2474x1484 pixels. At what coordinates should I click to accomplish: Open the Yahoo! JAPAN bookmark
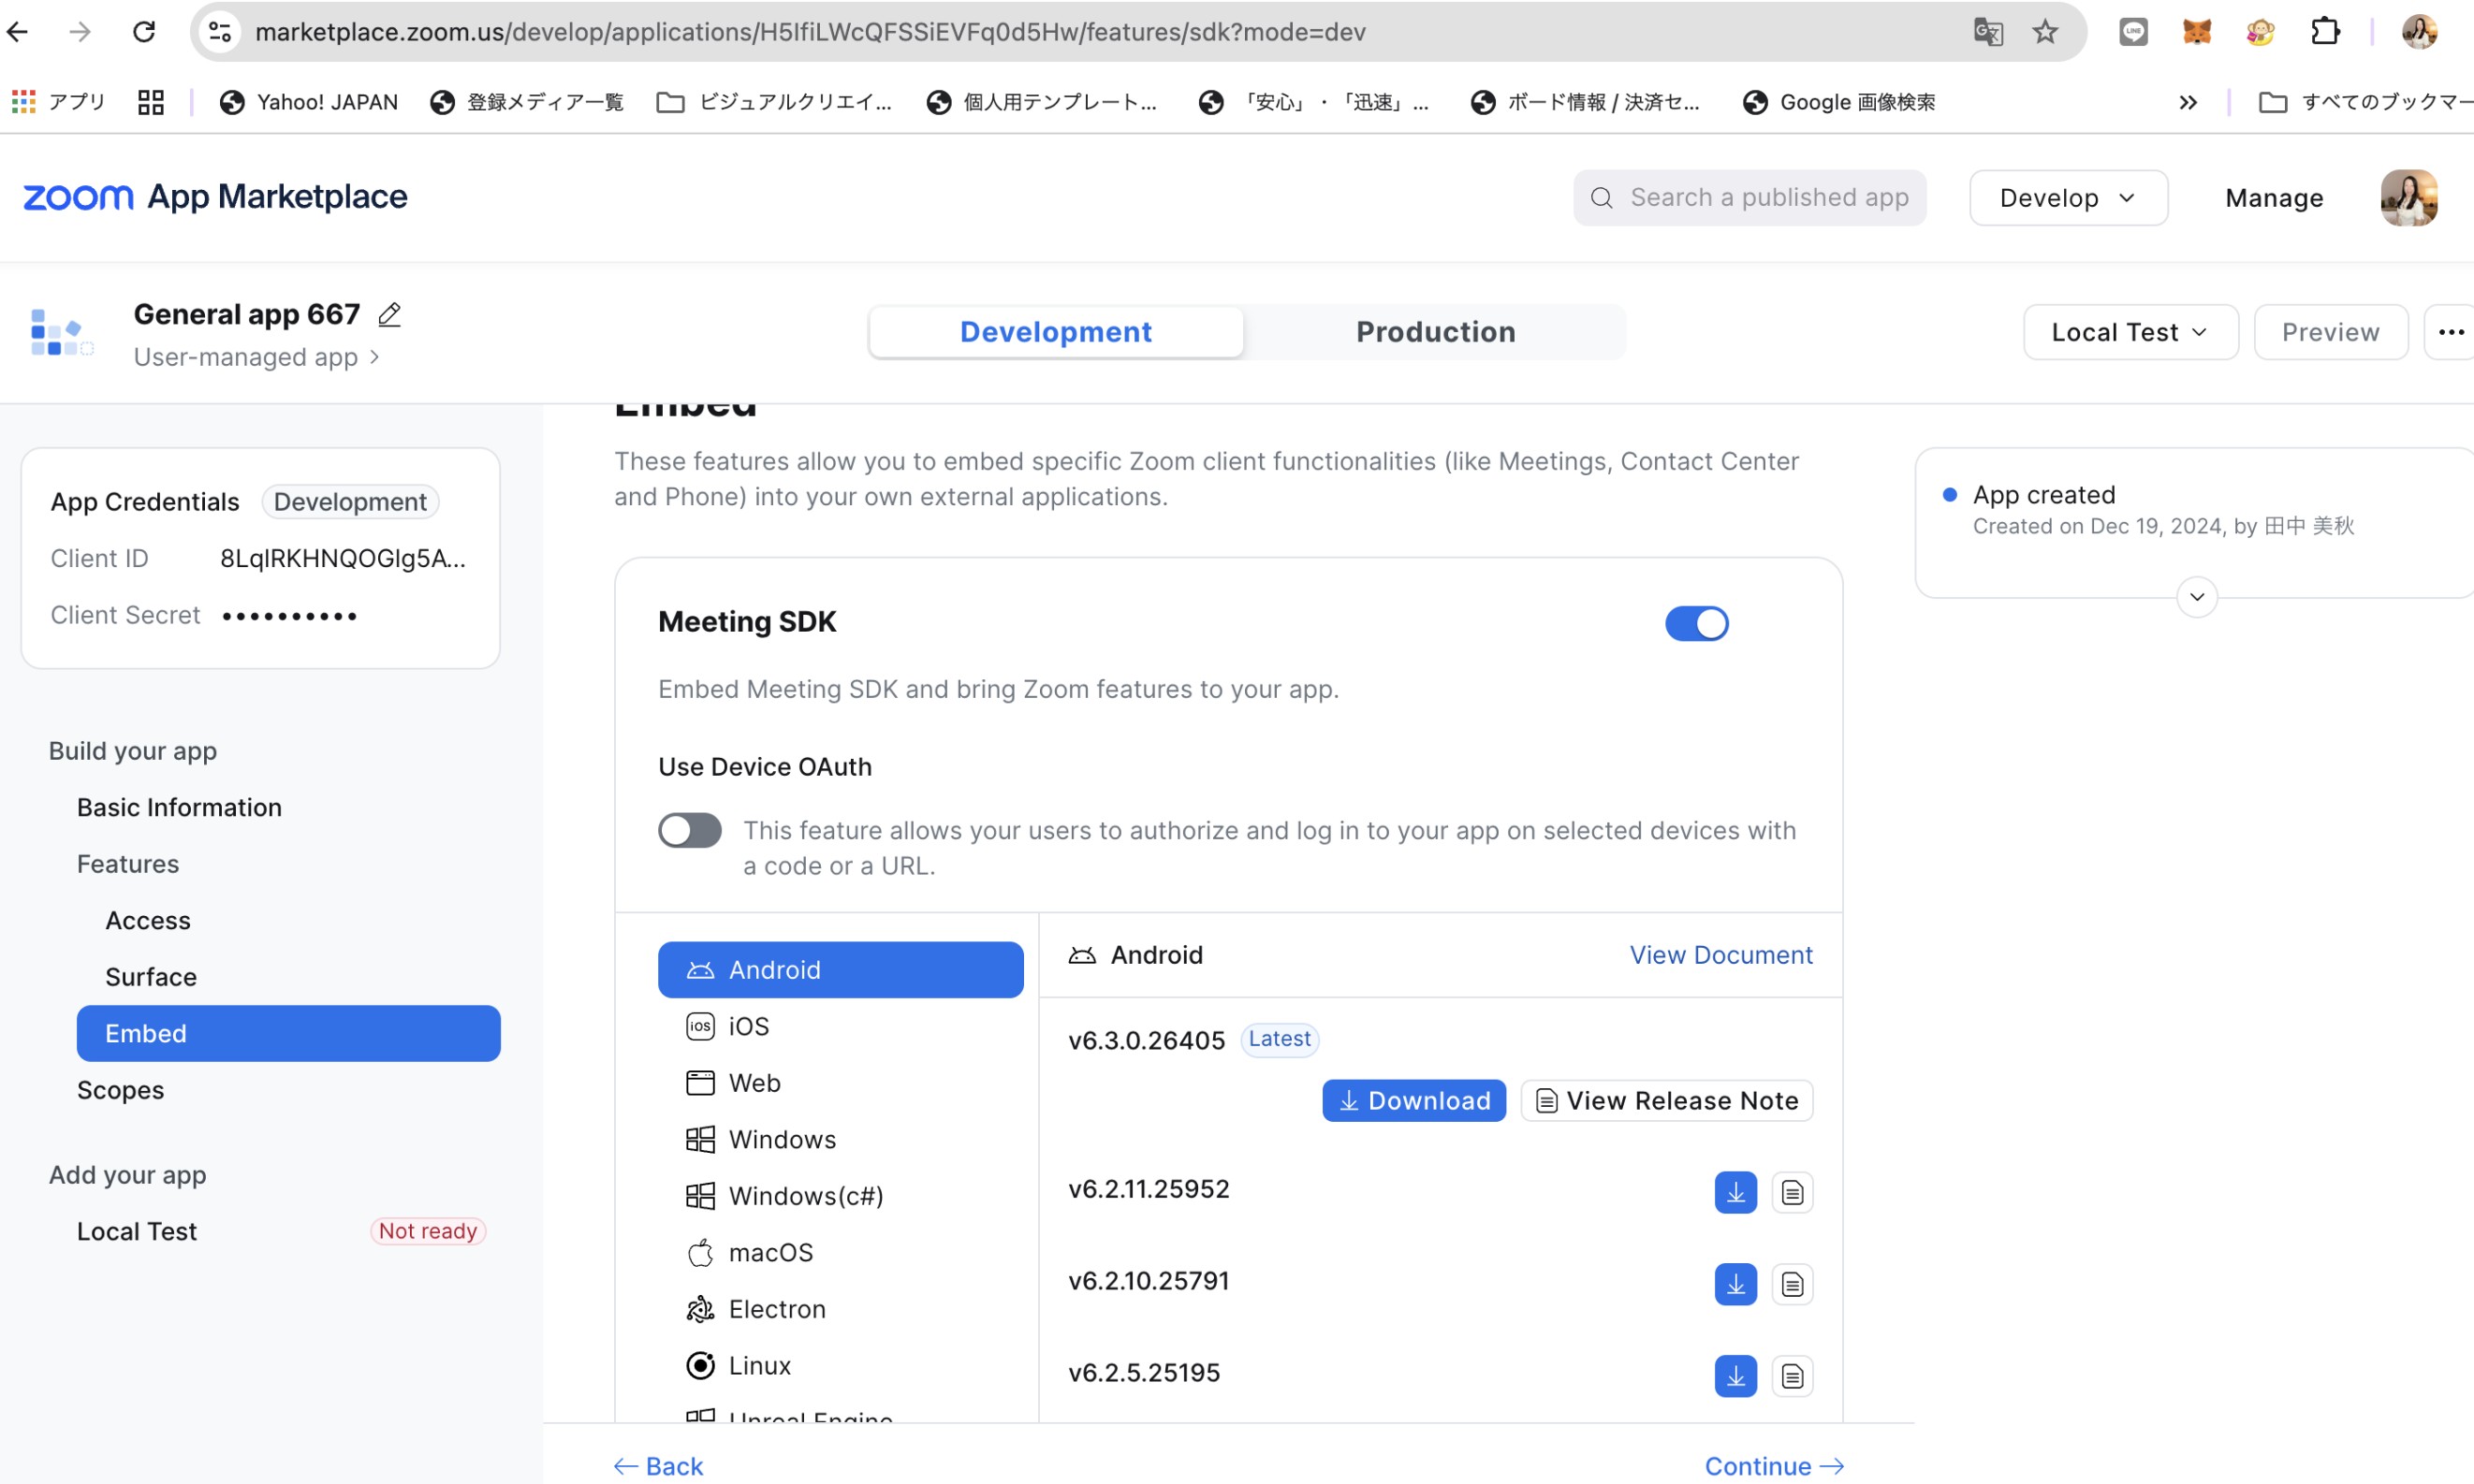[x=309, y=102]
